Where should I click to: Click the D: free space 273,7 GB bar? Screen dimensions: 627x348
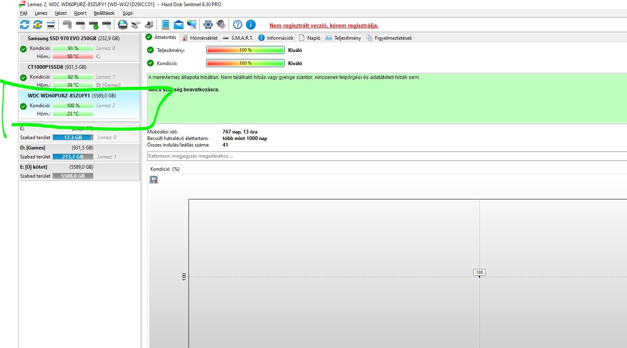[x=73, y=157]
